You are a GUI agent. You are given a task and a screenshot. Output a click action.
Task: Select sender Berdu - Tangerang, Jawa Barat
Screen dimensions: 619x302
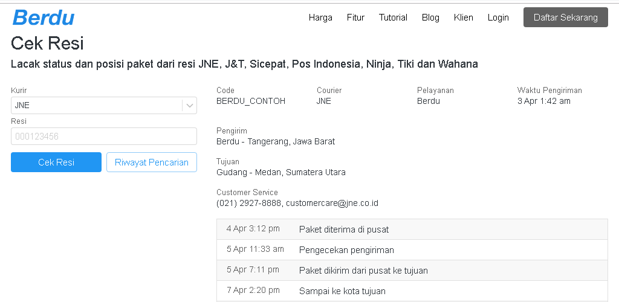pos(276,141)
